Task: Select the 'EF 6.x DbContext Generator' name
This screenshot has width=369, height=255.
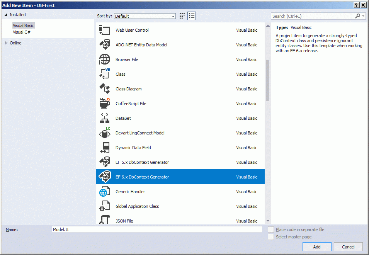Action: point(142,177)
